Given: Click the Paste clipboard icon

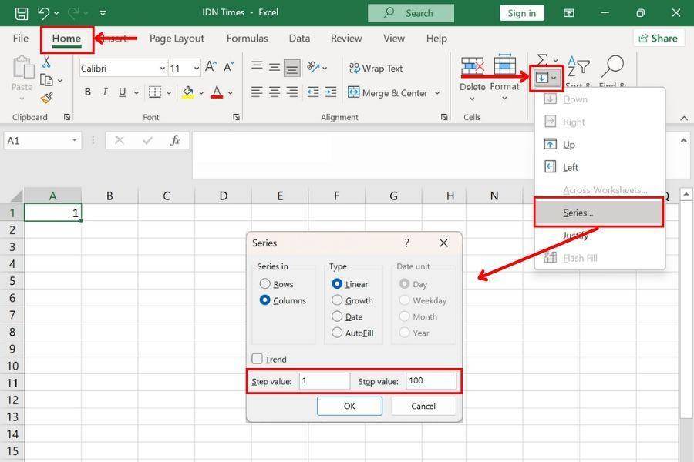Looking at the screenshot, I should pos(23,67).
